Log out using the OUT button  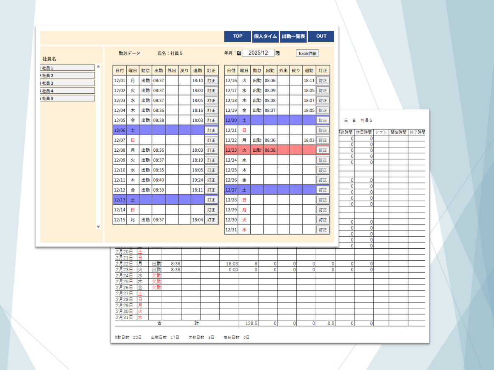pyautogui.click(x=321, y=36)
